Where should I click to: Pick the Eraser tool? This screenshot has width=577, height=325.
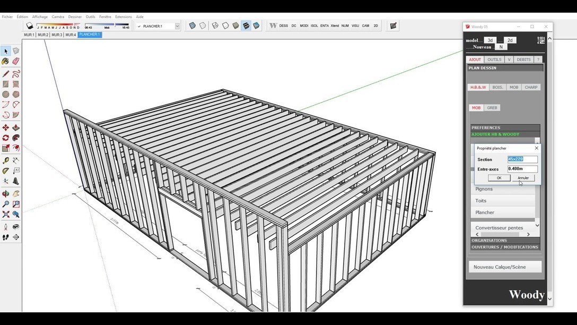click(x=16, y=62)
